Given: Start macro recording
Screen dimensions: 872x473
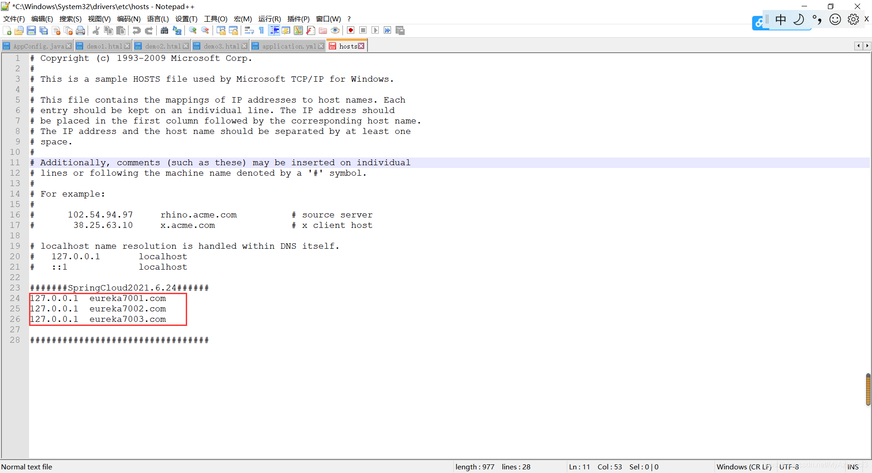Looking at the screenshot, I should click(351, 30).
